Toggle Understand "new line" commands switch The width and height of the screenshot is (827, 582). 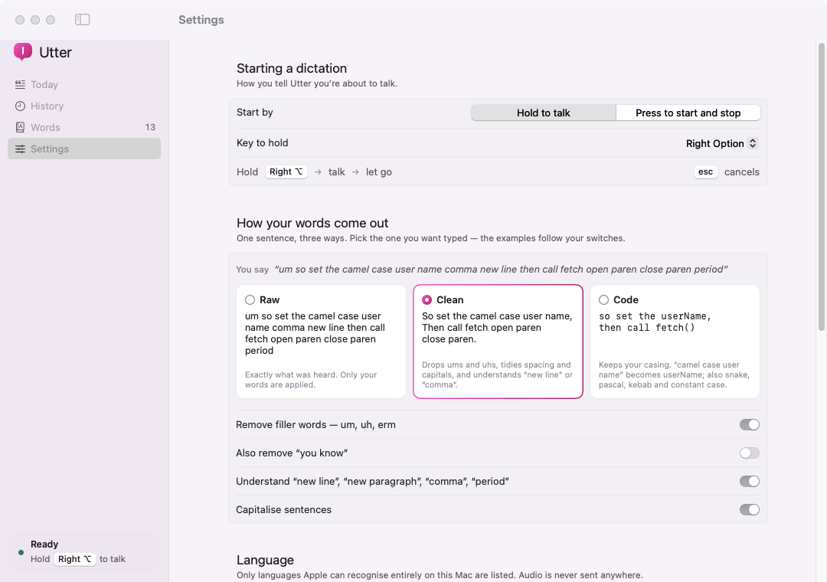tap(749, 481)
